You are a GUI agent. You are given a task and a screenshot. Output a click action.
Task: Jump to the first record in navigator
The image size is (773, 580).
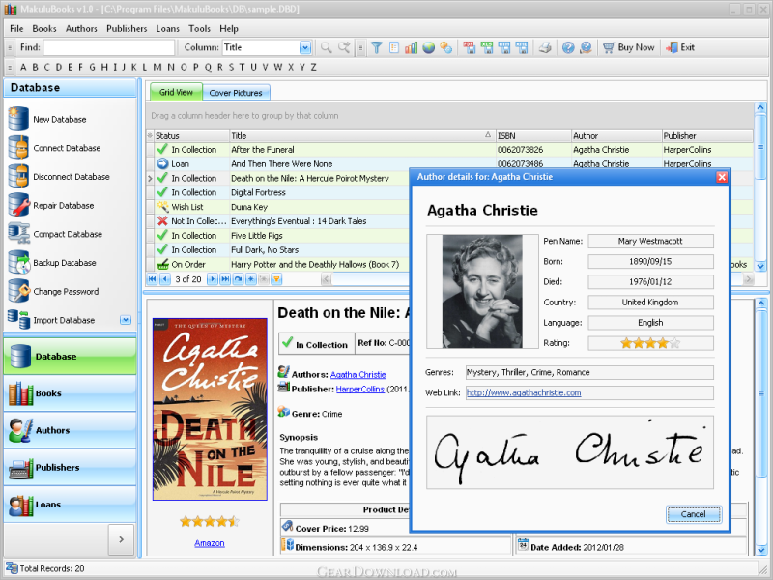[x=153, y=279]
